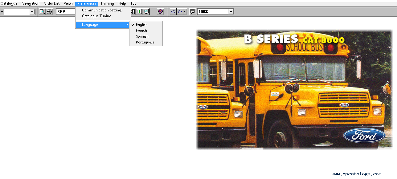The width and height of the screenshot is (397, 179).
Task: Switch language to Spanish
Action: click(146, 36)
